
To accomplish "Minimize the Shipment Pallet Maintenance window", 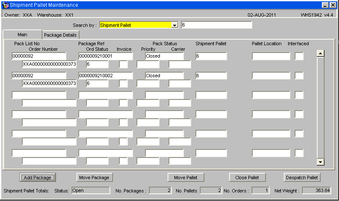I will tap(325, 5).
